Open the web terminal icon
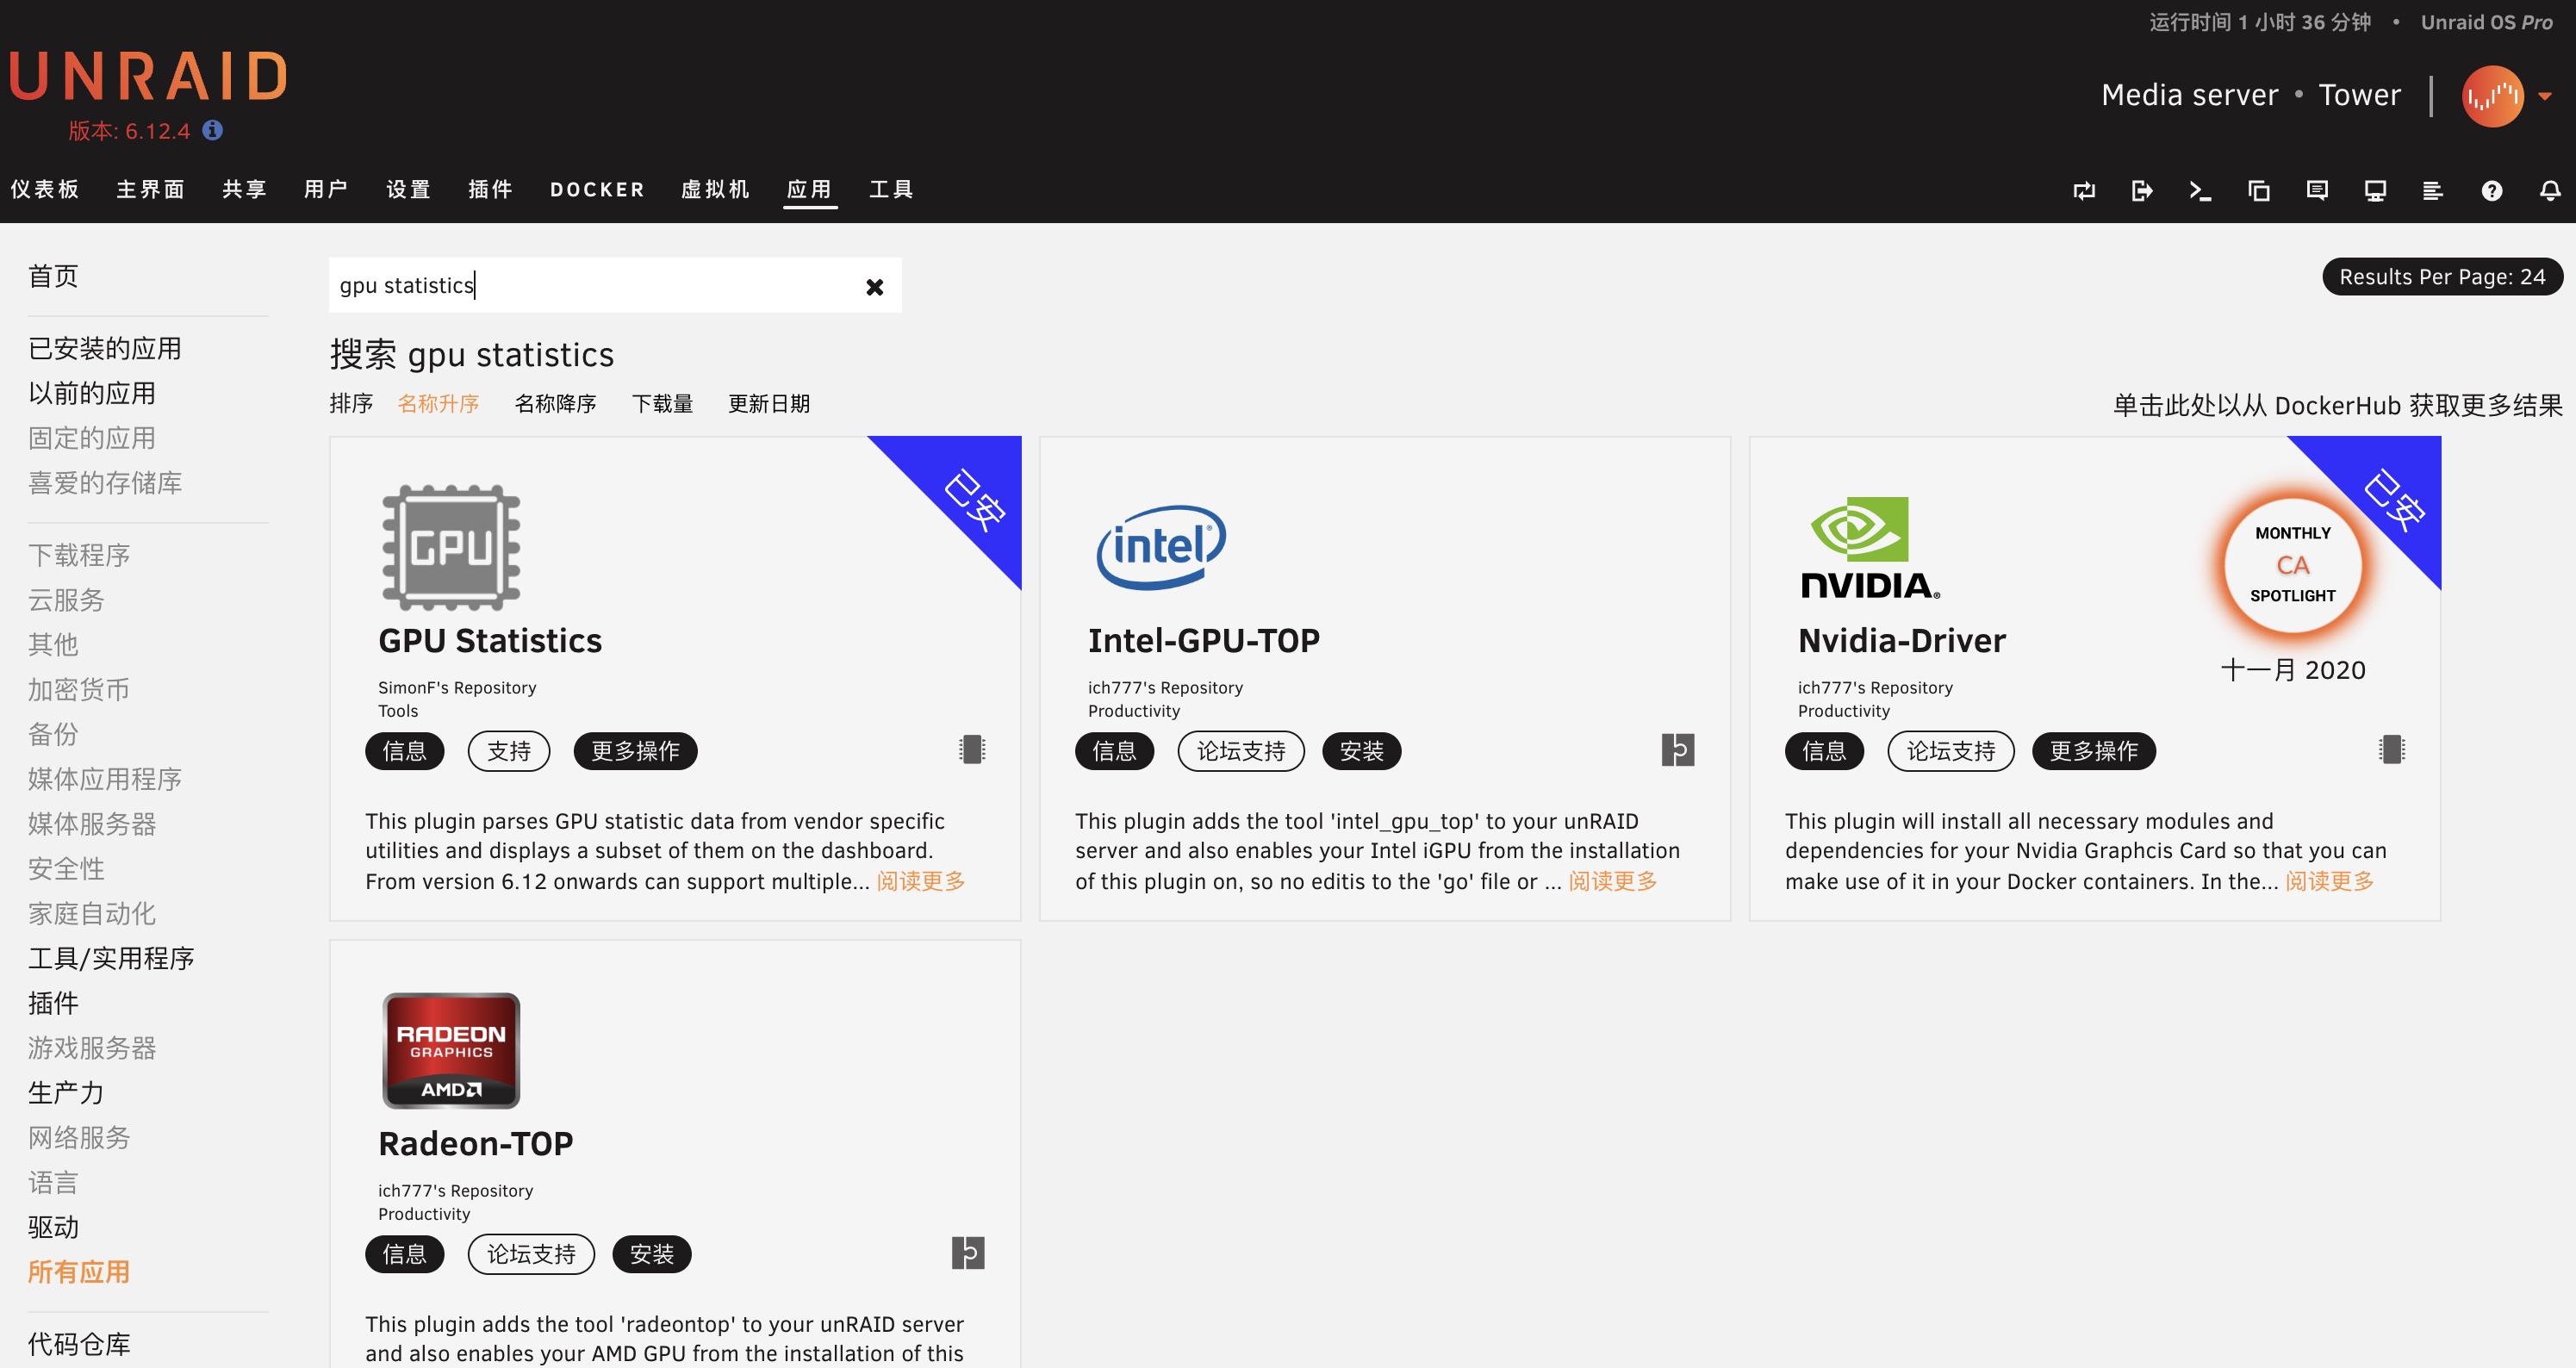The image size is (2576, 1368). tap(2199, 190)
